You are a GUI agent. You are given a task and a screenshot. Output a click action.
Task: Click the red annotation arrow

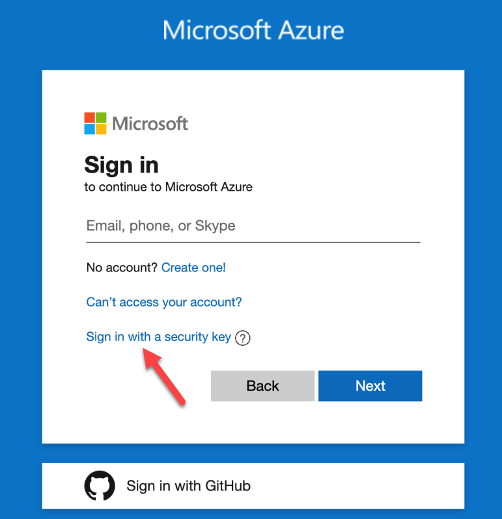pos(163,376)
